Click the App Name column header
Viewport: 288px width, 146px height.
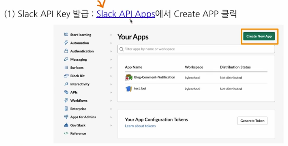[134, 67]
